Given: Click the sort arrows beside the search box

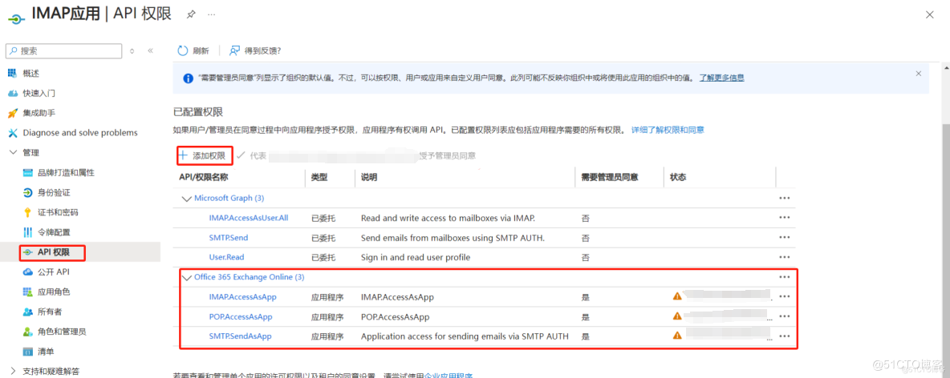Looking at the screenshot, I should [x=132, y=51].
